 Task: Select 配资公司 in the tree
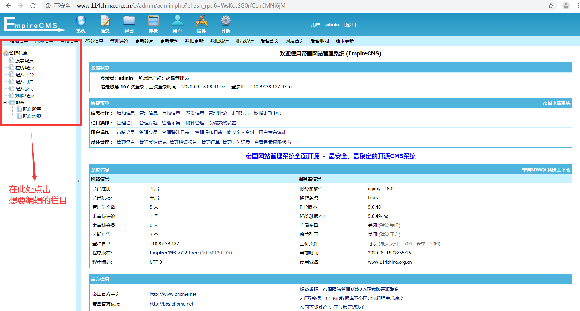click(24, 89)
